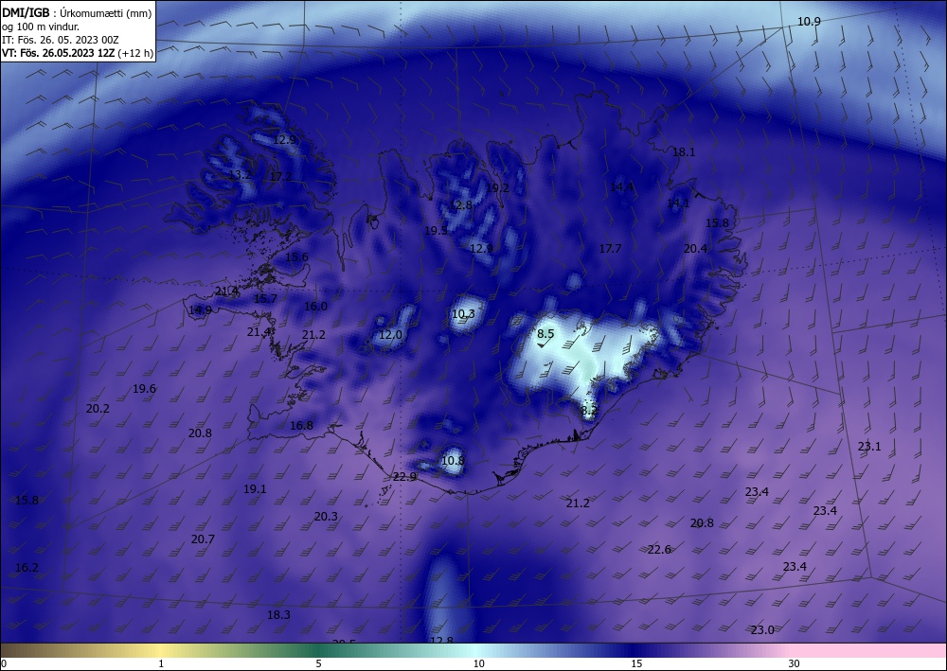Select the 17.2 reading
The width and height of the screenshot is (947, 671).
pos(281,177)
